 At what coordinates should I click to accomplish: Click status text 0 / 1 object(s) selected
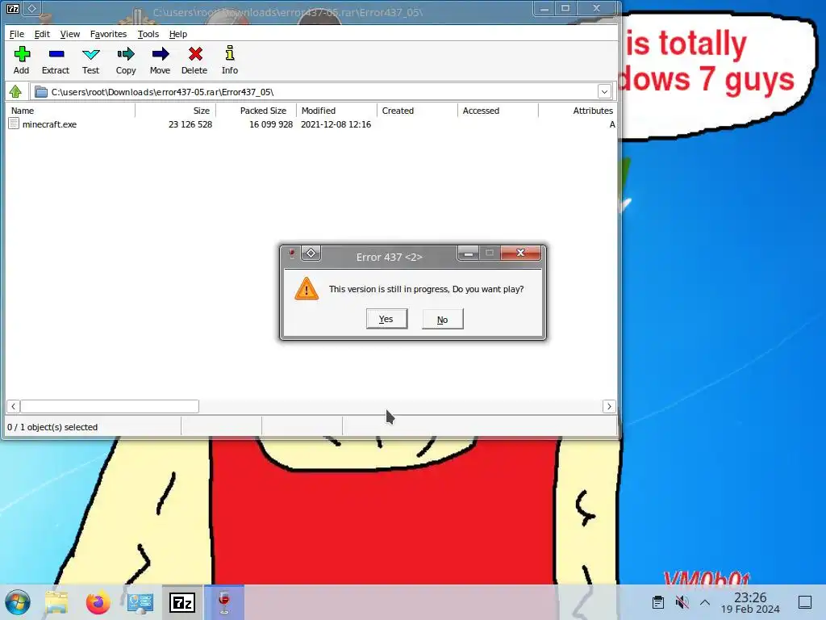tap(52, 427)
